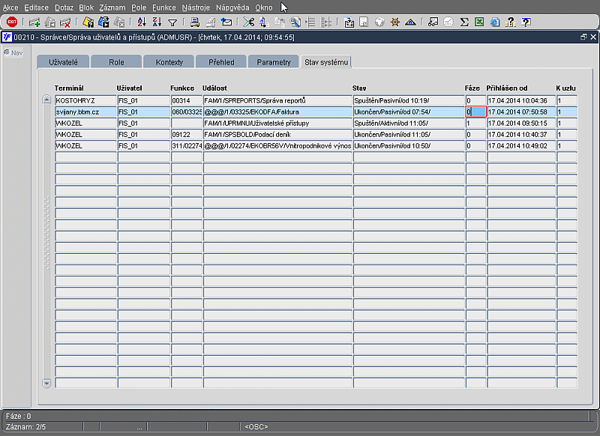Click login time 17.04.2014 10:04:36

pos(520,100)
